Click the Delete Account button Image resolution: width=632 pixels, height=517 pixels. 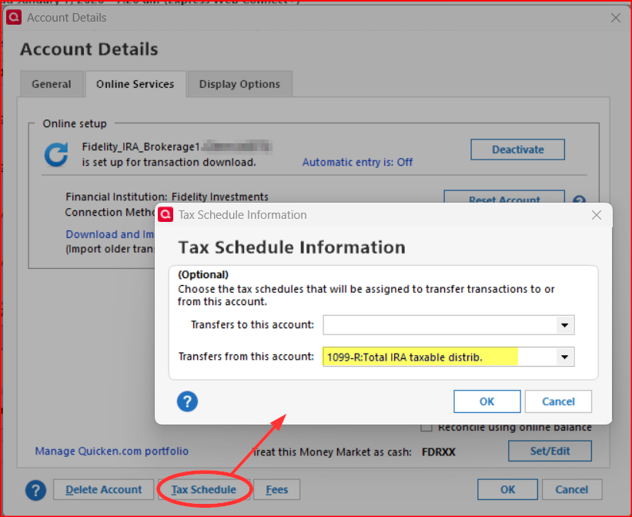tap(104, 489)
